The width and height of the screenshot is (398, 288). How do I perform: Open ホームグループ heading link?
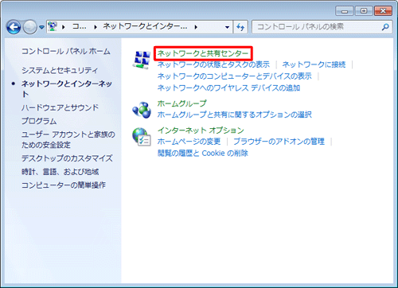pos(181,103)
